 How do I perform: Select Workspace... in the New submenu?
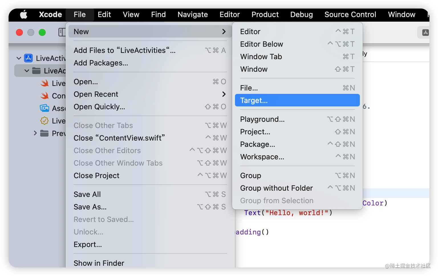coord(297,157)
